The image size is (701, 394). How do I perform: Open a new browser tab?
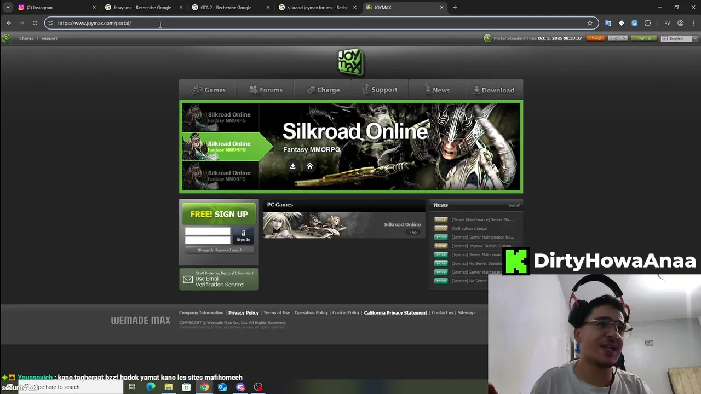tap(455, 7)
